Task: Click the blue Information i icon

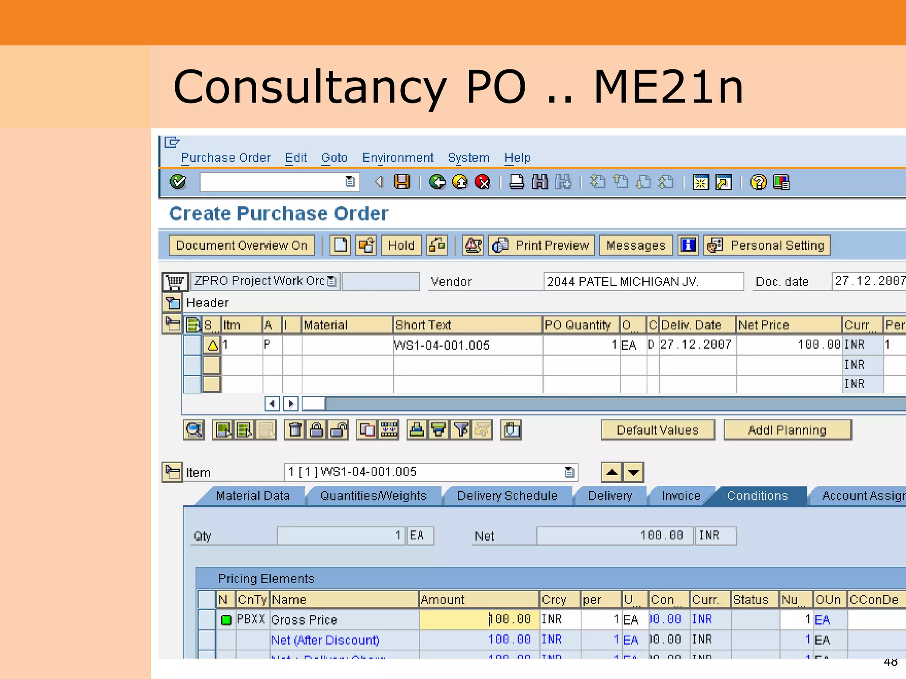Action: click(688, 245)
